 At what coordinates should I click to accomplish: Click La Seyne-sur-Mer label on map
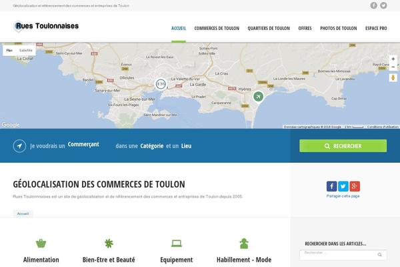pyautogui.click(x=139, y=99)
